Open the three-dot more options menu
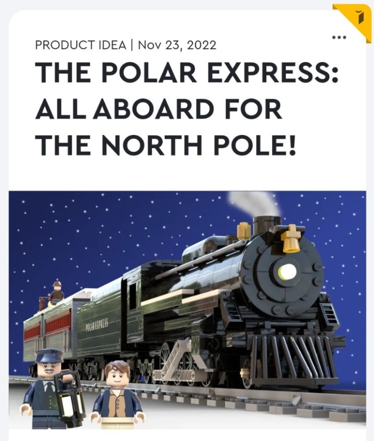The height and width of the screenshot is (441, 374). (339, 37)
